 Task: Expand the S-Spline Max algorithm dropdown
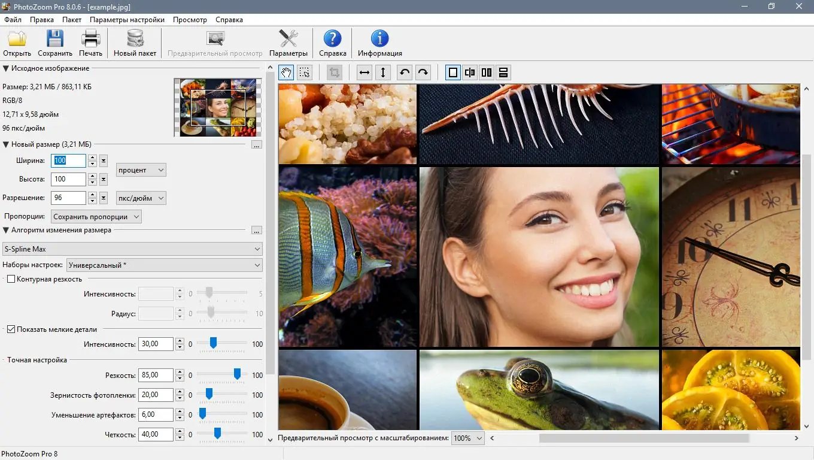pyautogui.click(x=132, y=249)
